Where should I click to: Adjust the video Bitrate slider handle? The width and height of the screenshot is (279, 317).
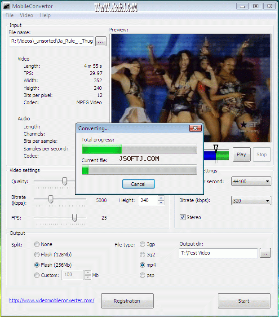click(51, 199)
